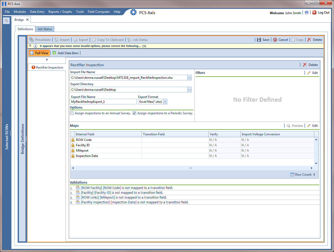This screenshot has width=334, height=252.
Task: Click the lock icon beside Inspection Date
Action: point(73,156)
